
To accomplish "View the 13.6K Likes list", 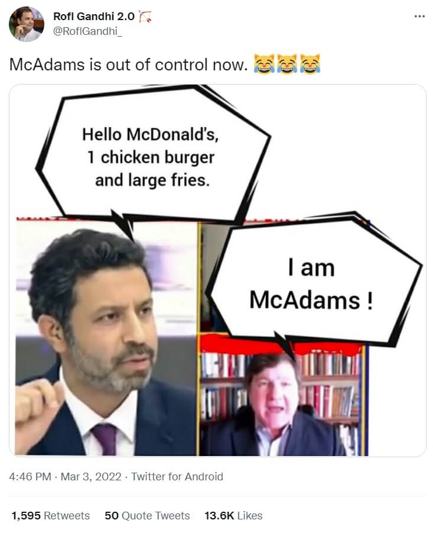I will [x=233, y=516].
